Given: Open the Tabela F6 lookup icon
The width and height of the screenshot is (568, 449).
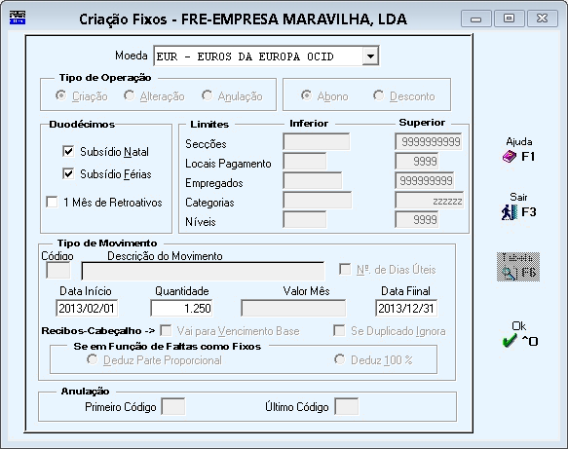Looking at the screenshot, I should [518, 267].
